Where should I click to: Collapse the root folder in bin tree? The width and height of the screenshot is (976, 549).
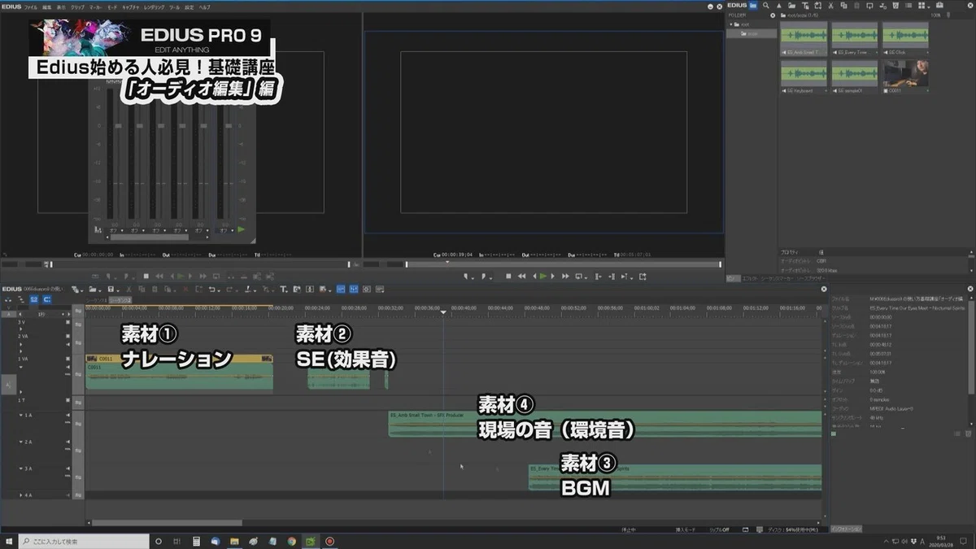click(731, 24)
